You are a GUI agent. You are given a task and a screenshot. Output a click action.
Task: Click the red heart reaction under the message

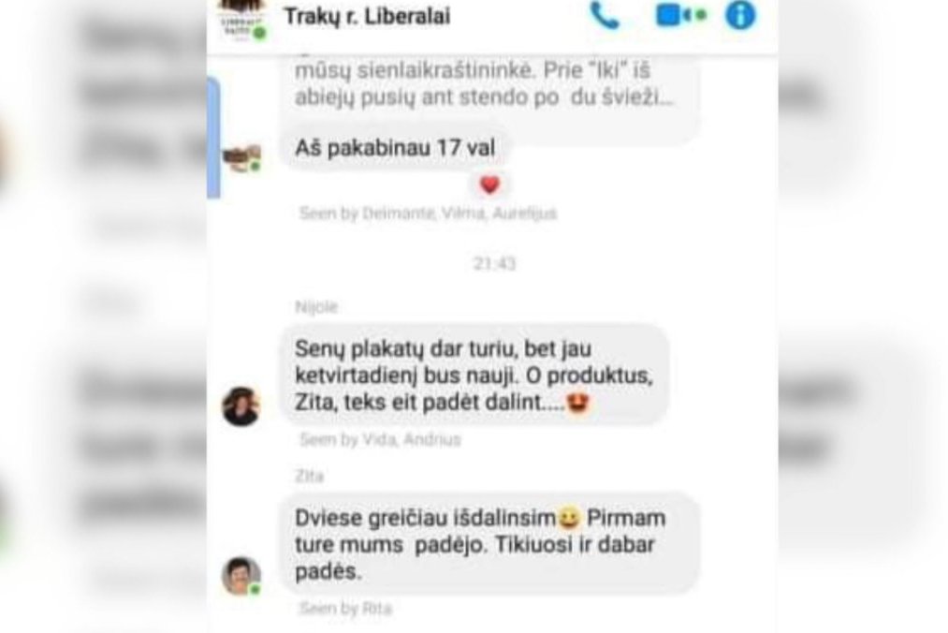[x=489, y=184]
